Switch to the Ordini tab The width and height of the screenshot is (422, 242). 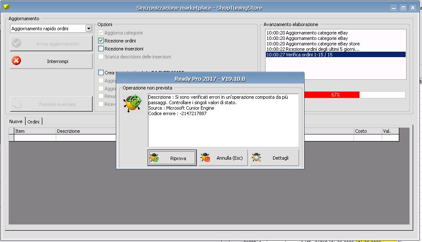[x=34, y=122]
